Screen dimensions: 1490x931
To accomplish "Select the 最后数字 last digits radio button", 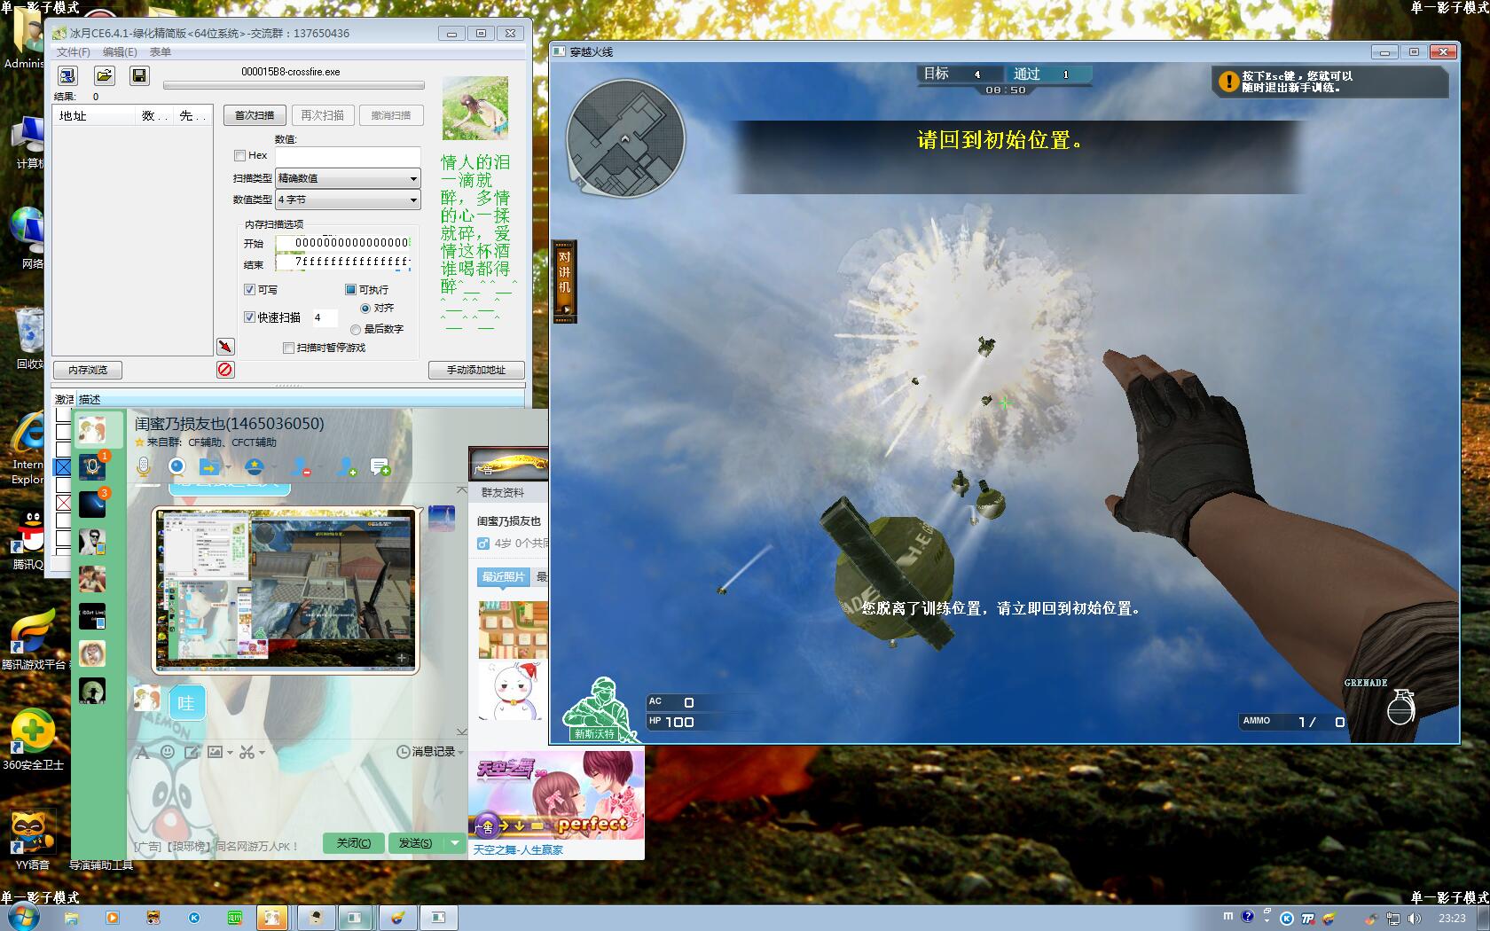I will pyautogui.click(x=356, y=329).
